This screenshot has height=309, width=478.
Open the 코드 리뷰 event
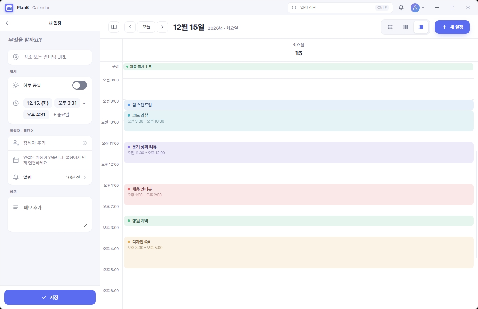point(299,121)
